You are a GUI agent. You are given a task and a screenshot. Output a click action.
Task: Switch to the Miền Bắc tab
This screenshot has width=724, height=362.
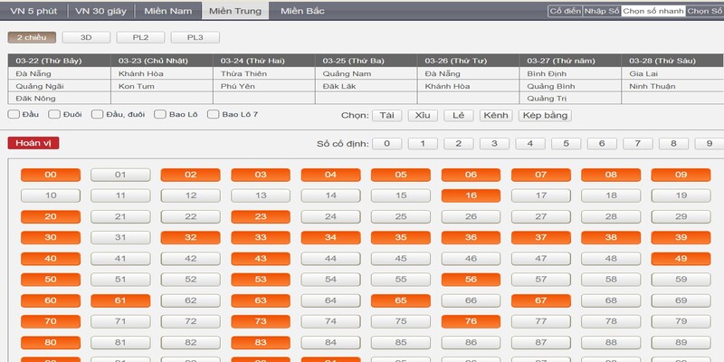click(303, 11)
